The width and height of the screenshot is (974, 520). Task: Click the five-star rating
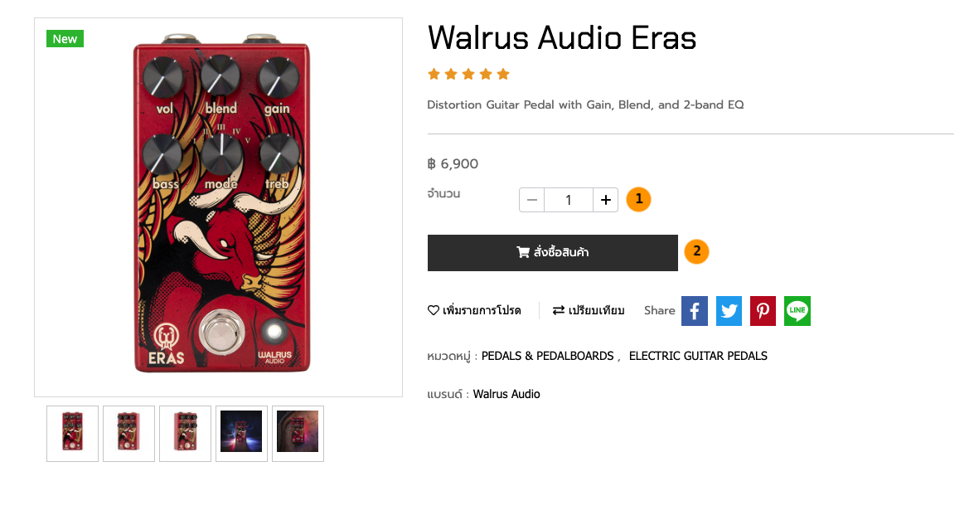[468, 75]
